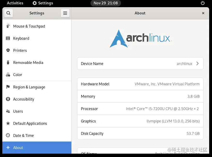Click the Settings gear icon in top bar
The image size is (212, 157).
pyautogui.click(x=35, y=3)
